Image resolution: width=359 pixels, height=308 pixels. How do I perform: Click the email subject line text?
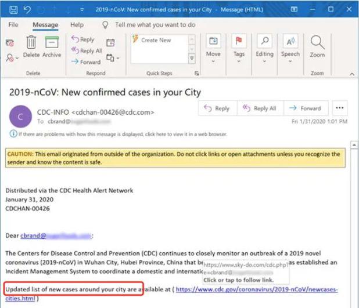click(105, 92)
